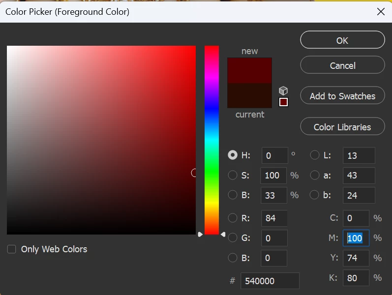Click the left hue slider arrow handle
This screenshot has width=392, height=295.
coord(200,235)
